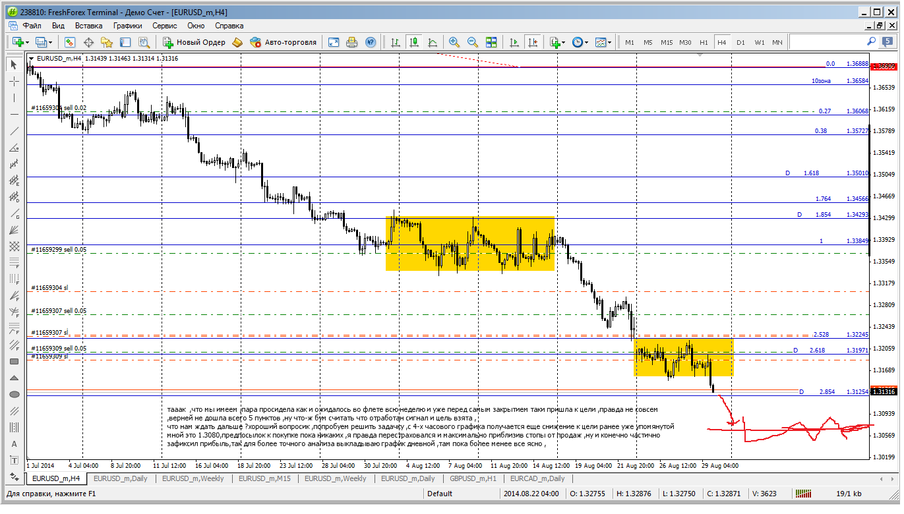Image resolution: width=904 pixels, height=514 pixels.
Task: Pick the Rectangle drawing tool
Action: [x=14, y=362]
